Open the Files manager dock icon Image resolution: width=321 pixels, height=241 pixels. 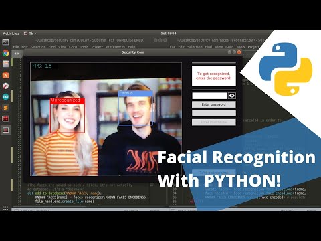(5, 64)
